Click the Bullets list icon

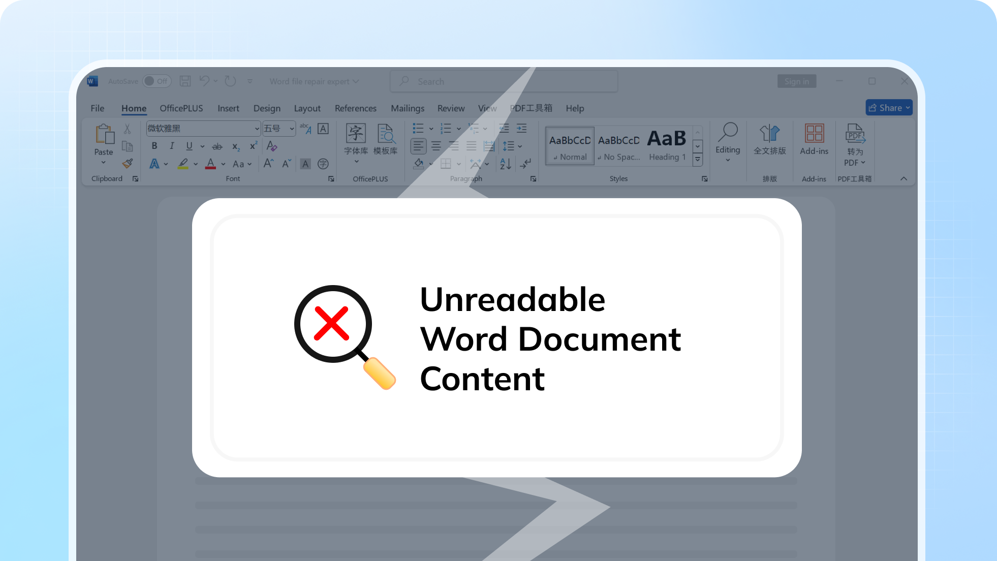[x=418, y=129]
